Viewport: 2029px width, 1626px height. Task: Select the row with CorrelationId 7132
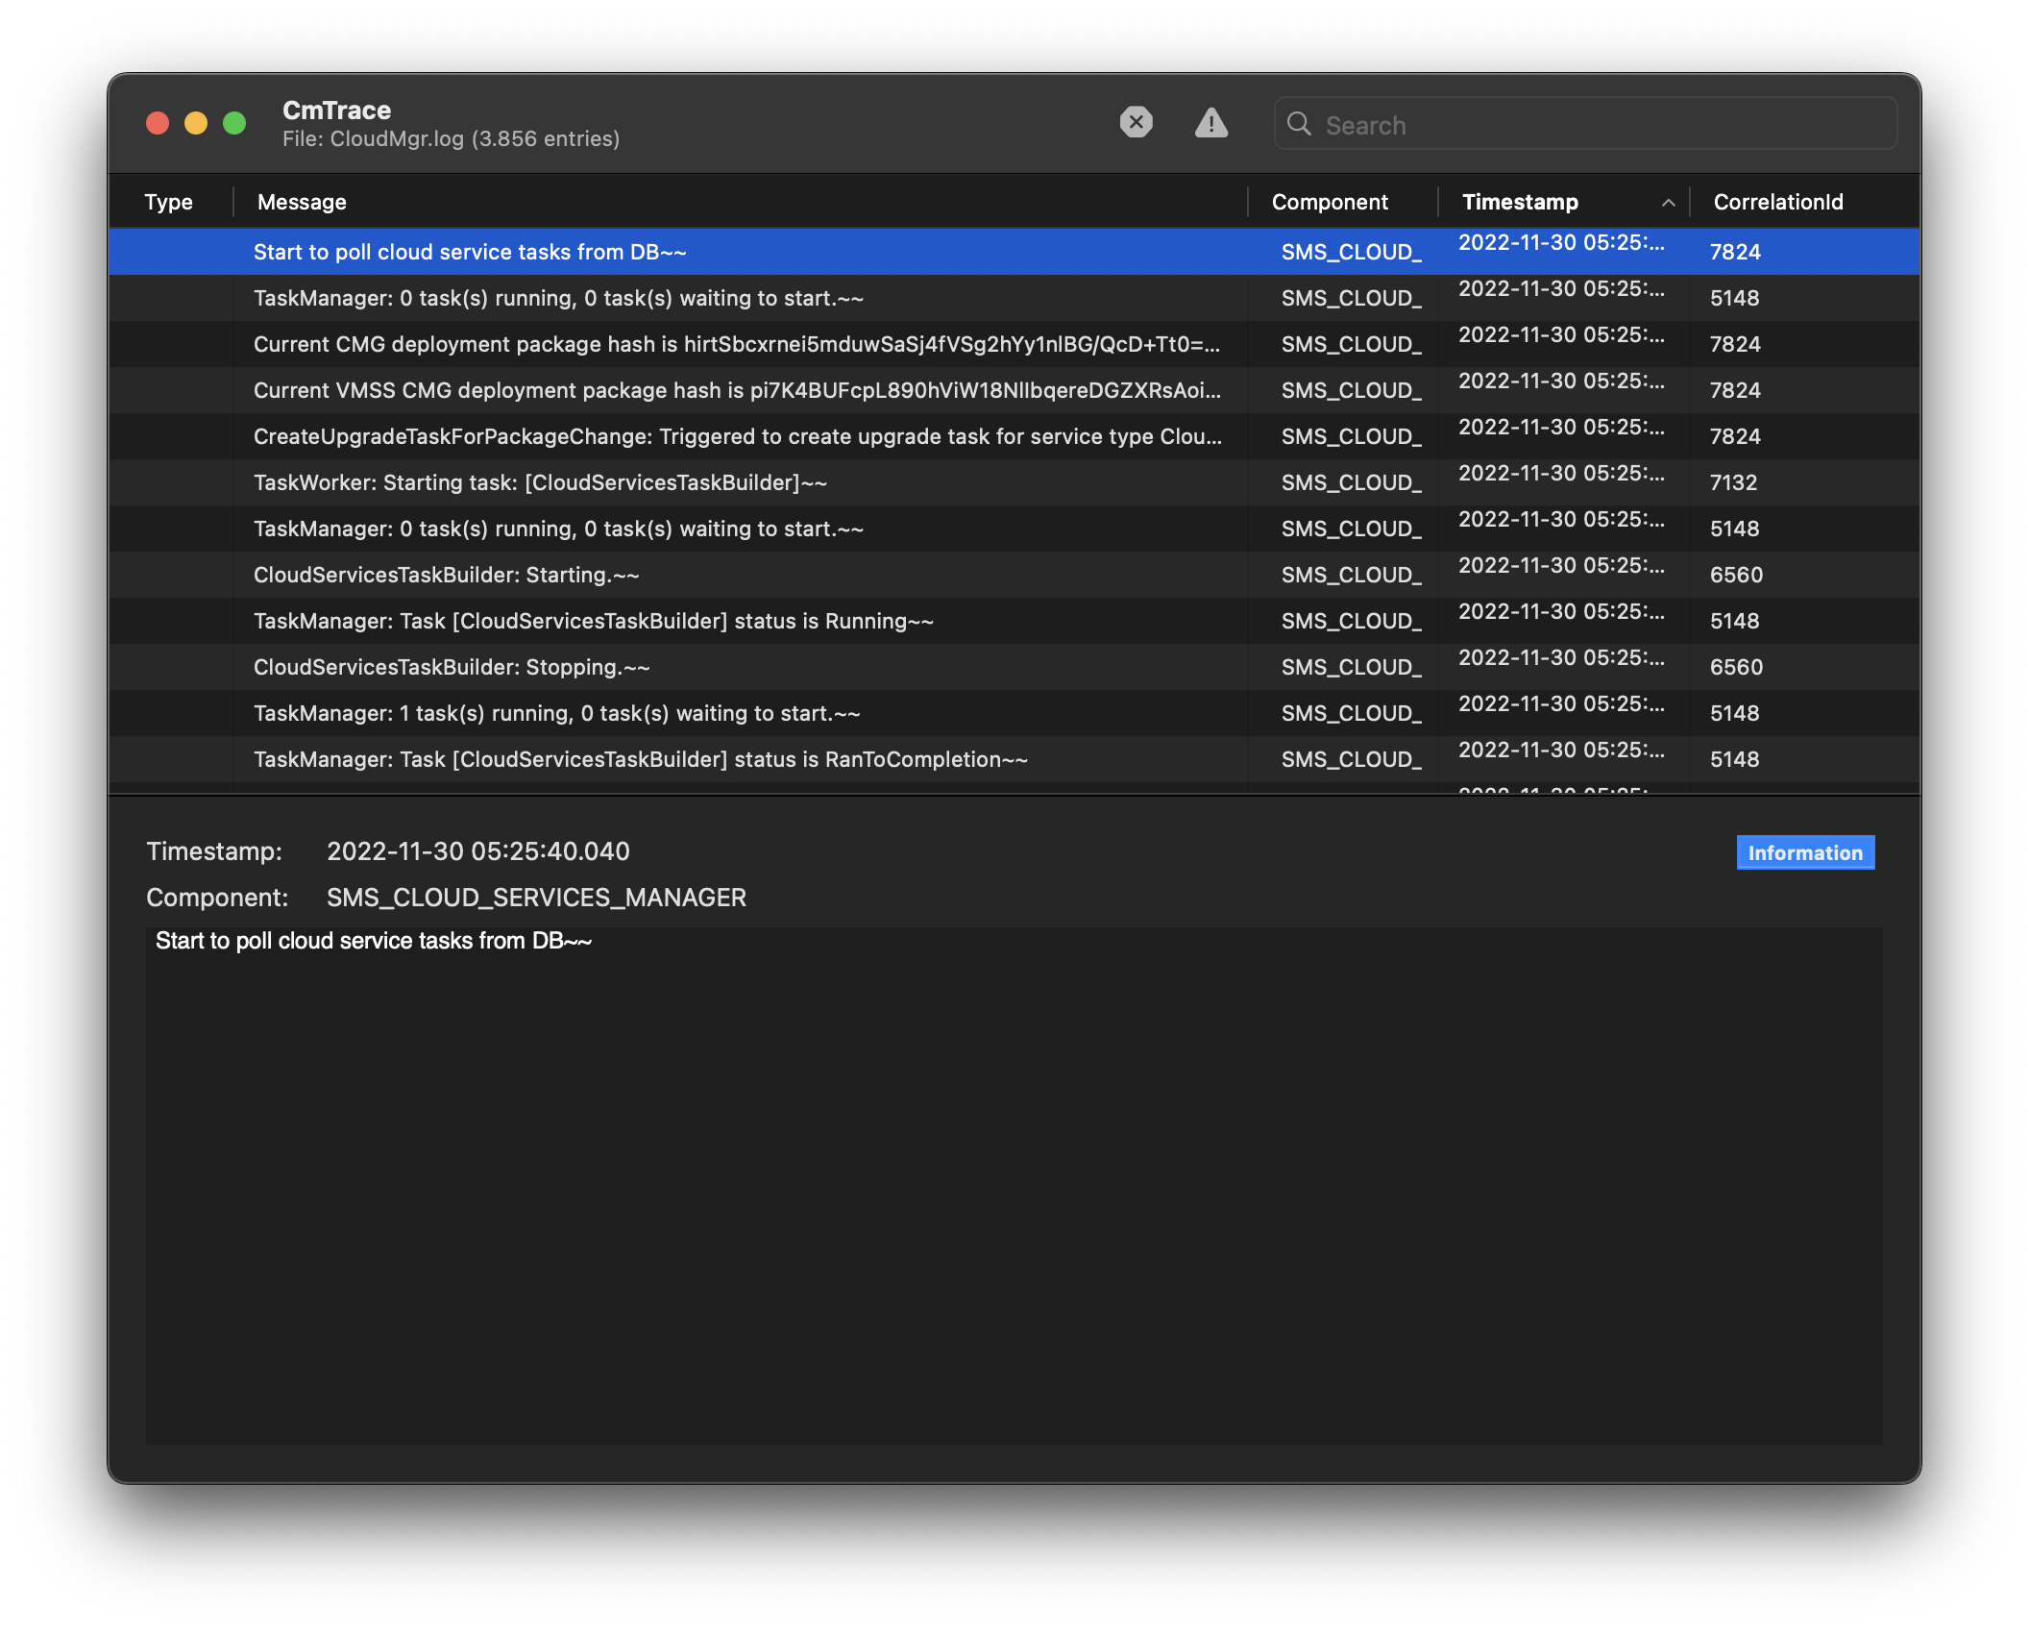[1733, 482]
